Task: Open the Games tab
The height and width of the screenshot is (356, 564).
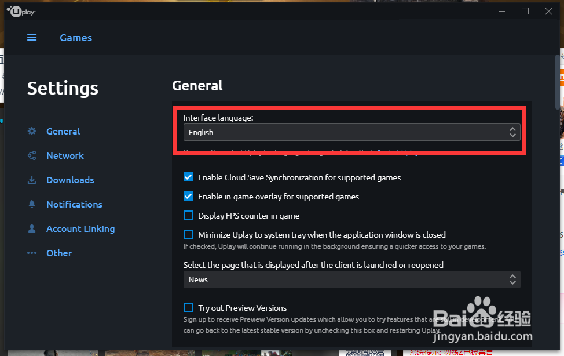Action: 76,38
